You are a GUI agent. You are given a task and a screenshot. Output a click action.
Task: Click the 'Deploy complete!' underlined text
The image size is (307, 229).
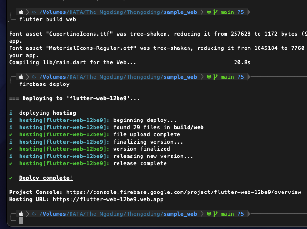(x=46, y=178)
